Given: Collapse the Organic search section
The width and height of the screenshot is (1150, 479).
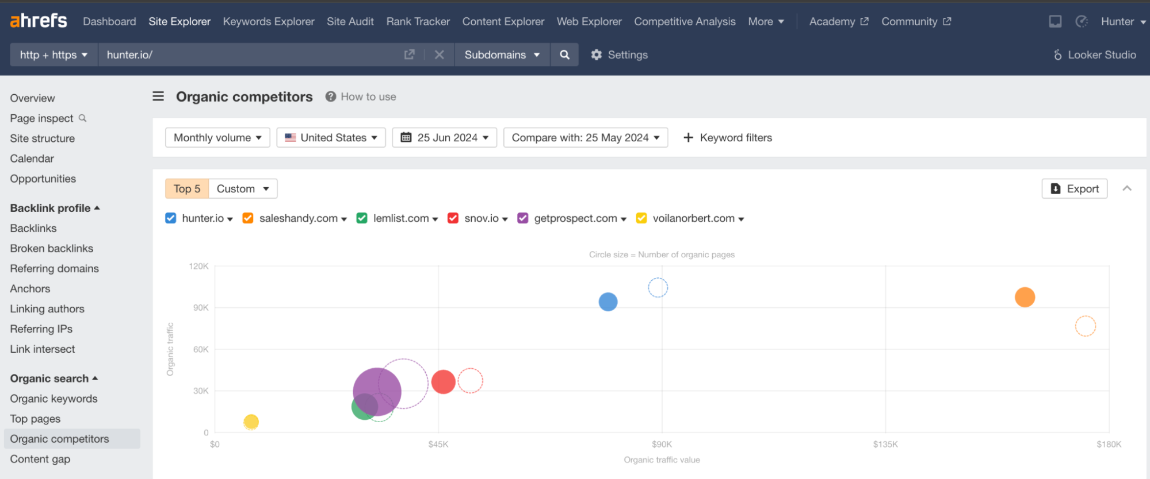Looking at the screenshot, I should click(x=54, y=378).
